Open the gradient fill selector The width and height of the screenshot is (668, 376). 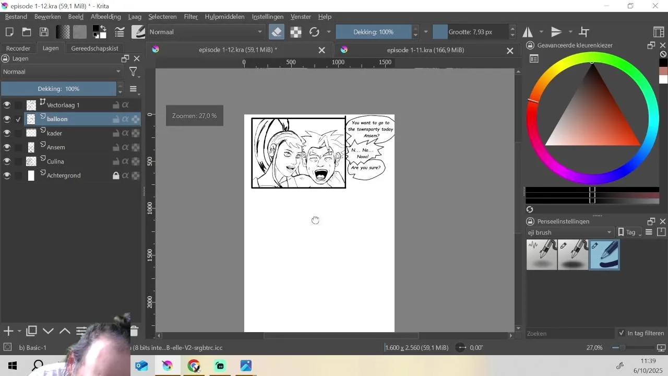(63, 32)
